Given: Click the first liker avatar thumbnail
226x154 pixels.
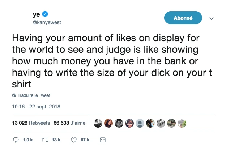Looking at the screenshot, I should coord(98,123).
